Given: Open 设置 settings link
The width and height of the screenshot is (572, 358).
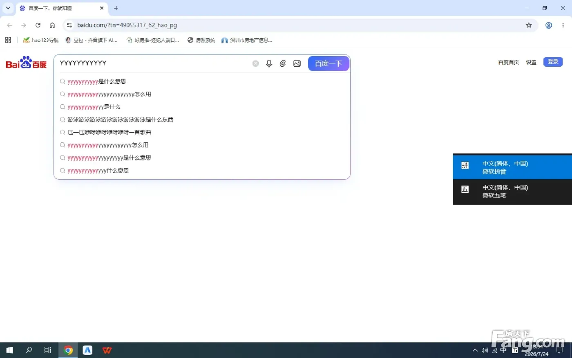Looking at the screenshot, I should [x=531, y=62].
